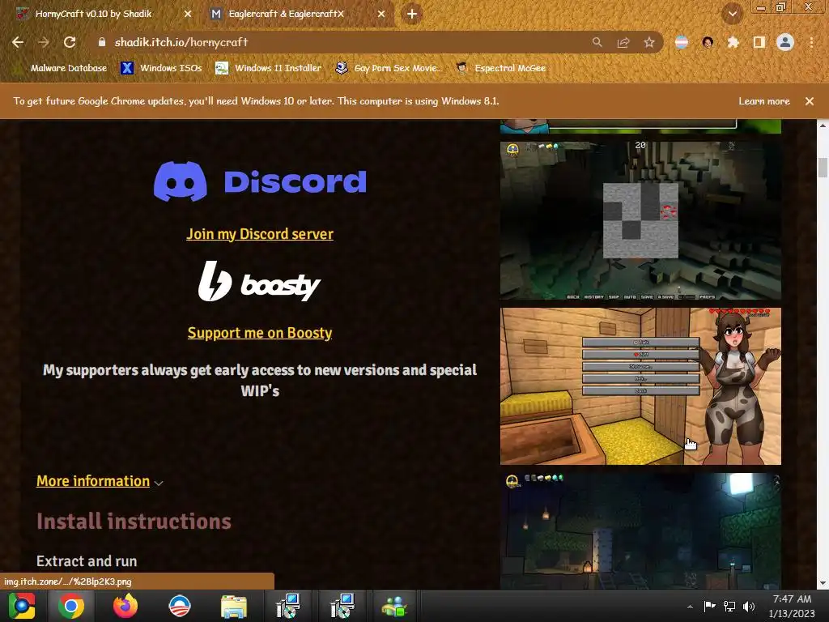Image resolution: width=829 pixels, height=622 pixels.
Task: Dismiss the Chrome update banner
Action: (810, 101)
